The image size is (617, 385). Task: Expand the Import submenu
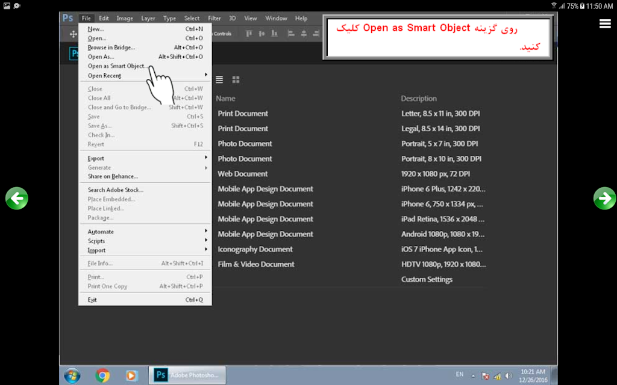tap(145, 250)
